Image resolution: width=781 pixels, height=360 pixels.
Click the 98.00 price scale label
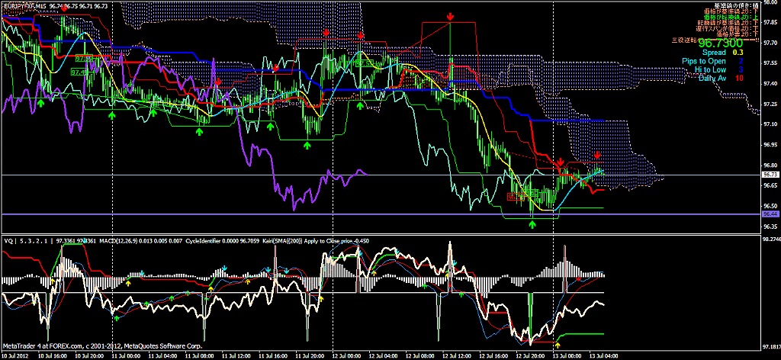[770, 3]
